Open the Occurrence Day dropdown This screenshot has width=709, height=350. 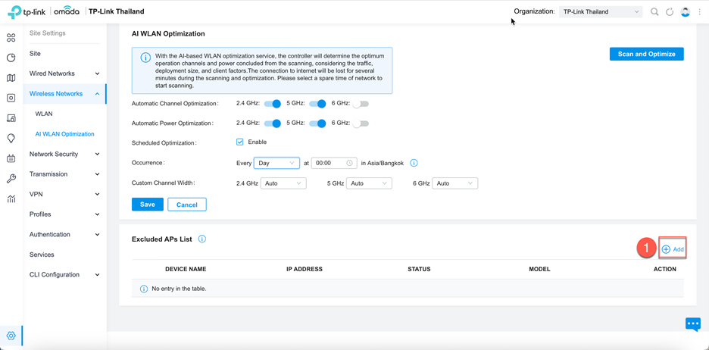[x=276, y=163]
